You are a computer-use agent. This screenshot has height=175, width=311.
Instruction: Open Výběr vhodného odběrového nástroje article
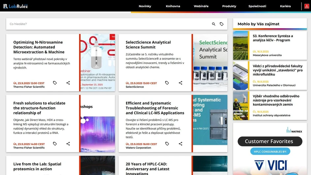point(276,100)
